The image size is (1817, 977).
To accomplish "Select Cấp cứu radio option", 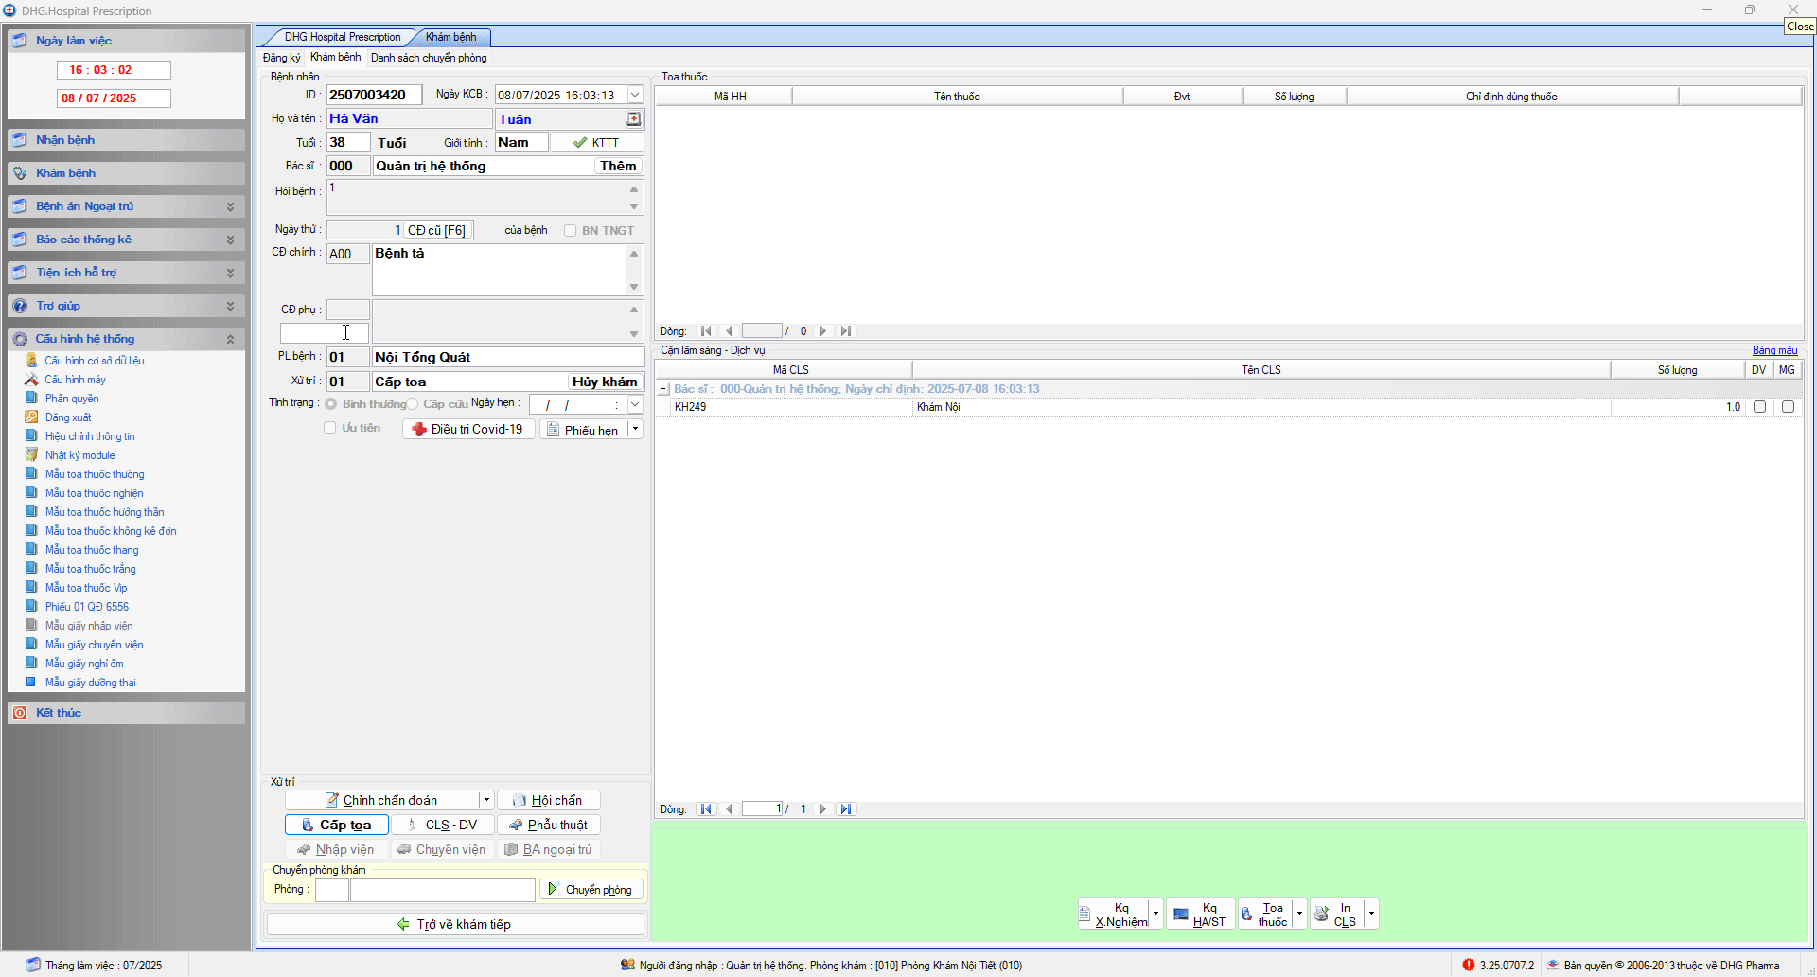I will coord(413,404).
